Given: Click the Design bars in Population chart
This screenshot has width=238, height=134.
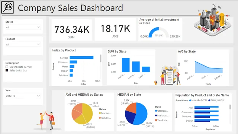Looking at the screenshot, I should click(x=206, y=121).
